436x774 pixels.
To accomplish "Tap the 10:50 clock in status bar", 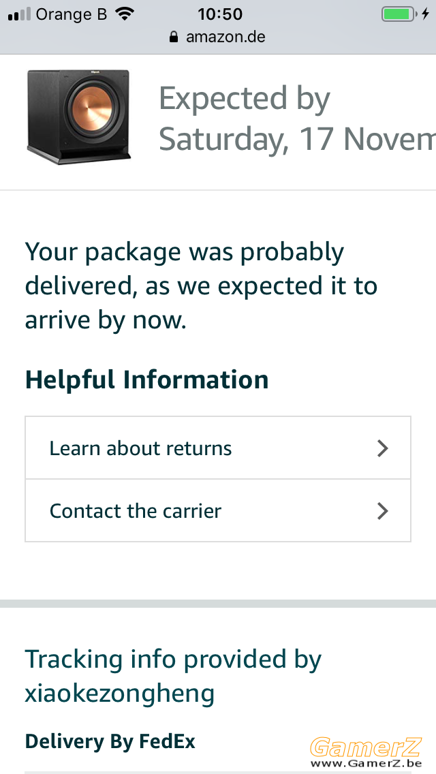I will pos(220,14).
